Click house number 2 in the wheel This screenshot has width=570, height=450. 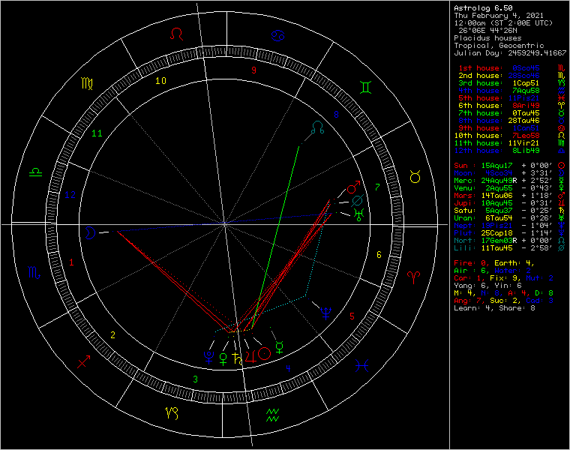[x=112, y=335]
